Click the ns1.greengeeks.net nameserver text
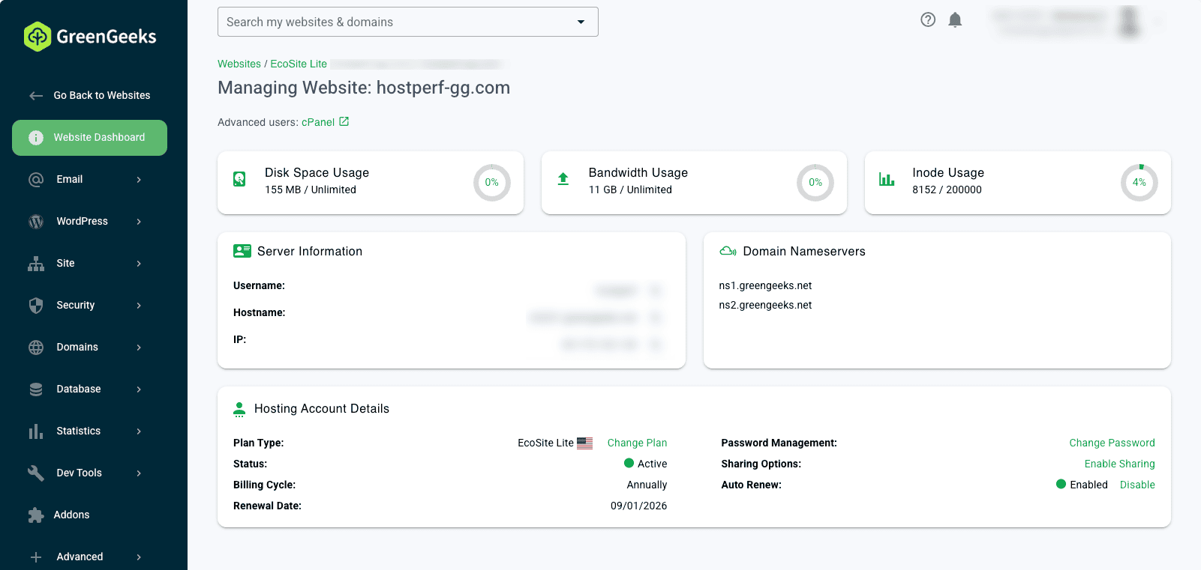1201x570 pixels. [765, 285]
